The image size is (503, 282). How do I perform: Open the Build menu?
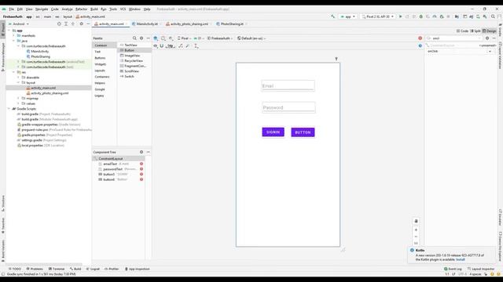(94, 9)
